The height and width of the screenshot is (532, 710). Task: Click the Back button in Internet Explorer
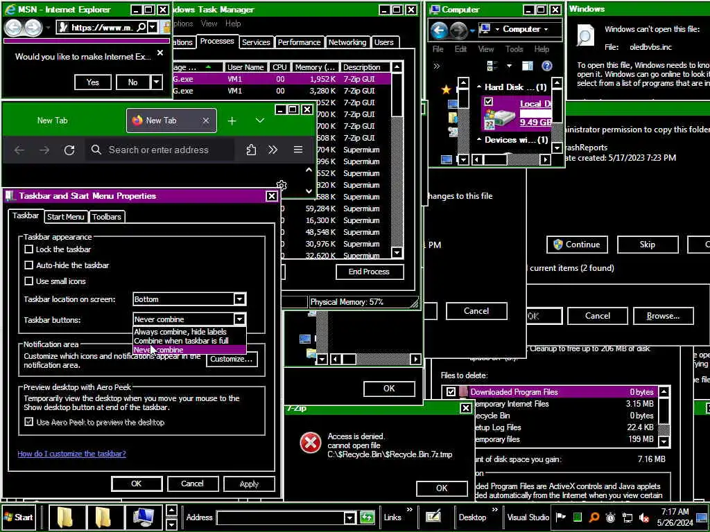tap(13, 28)
